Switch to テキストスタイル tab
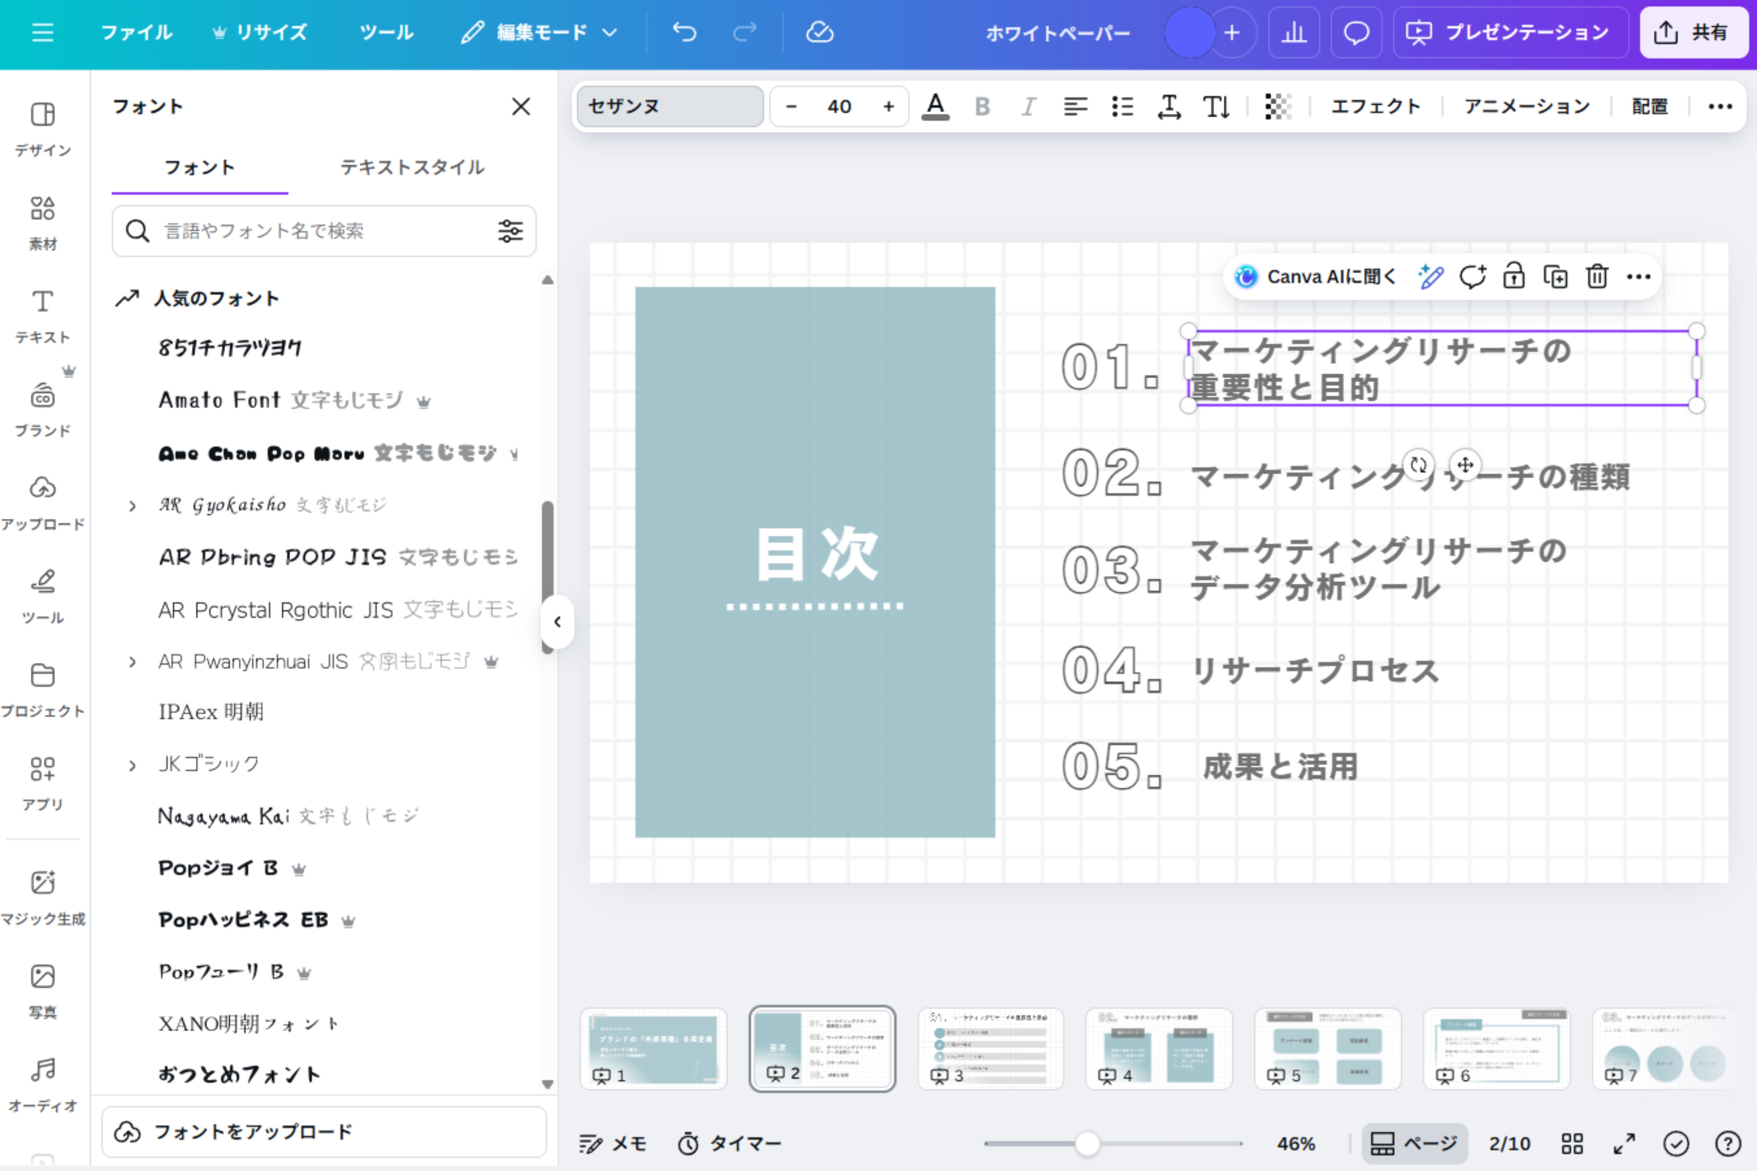The height and width of the screenshot is (1171, 1757). point(412,167)
